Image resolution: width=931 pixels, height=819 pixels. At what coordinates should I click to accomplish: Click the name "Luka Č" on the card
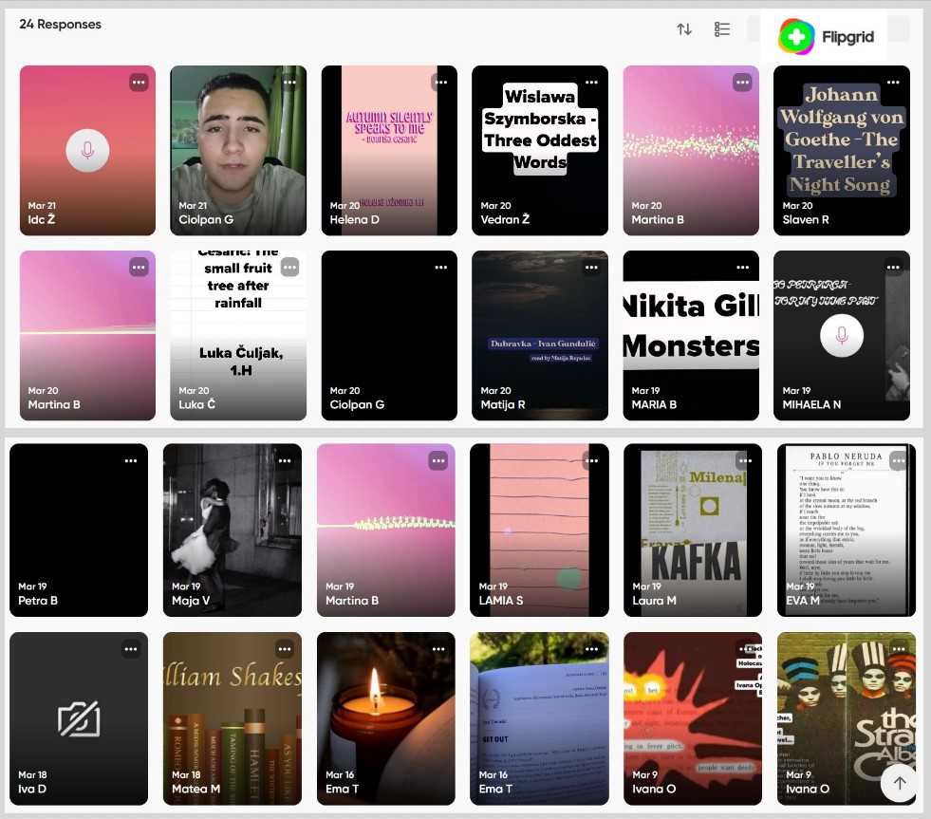(196, 404)
